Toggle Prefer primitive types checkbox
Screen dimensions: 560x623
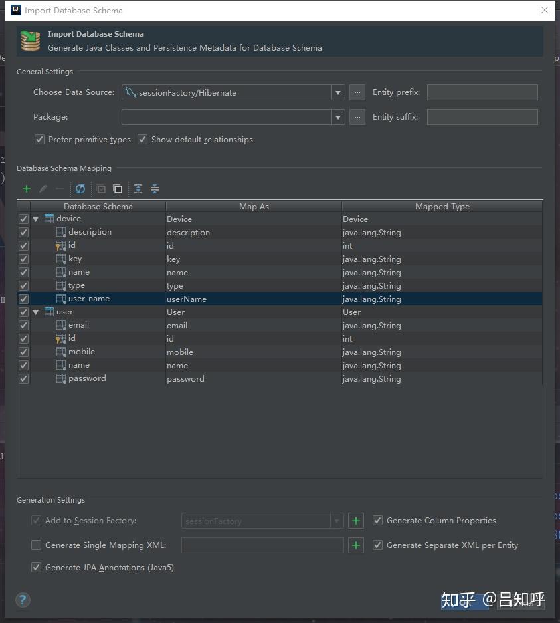39,140
